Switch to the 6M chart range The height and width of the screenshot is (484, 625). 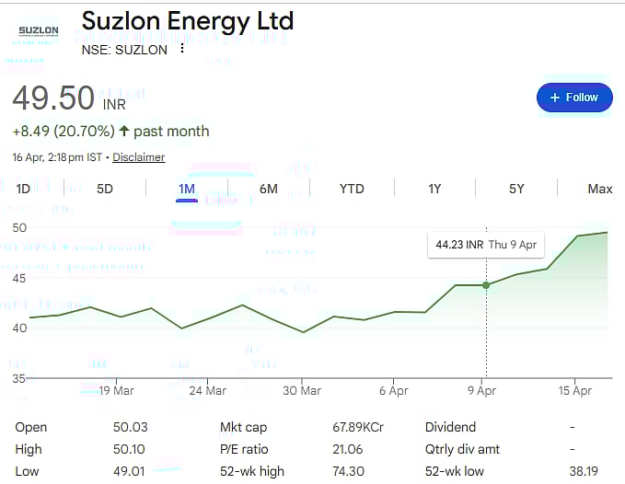point(269,189)
